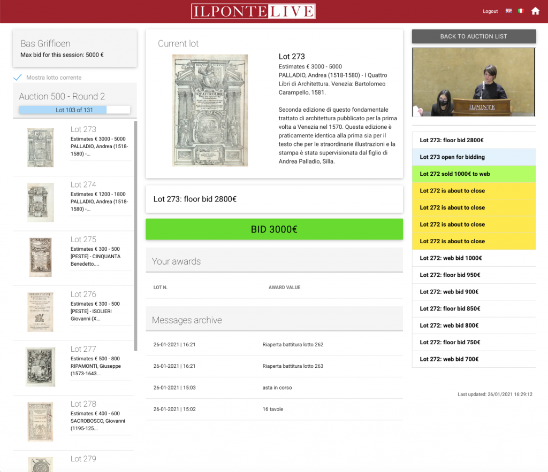Open the Lot 277 thumbnail in list
Viewport: 548px width, 472px height.
(x=41, y=367)
